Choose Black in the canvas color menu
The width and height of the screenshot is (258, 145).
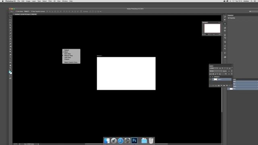pyautogui.click(x=71, y=52)
